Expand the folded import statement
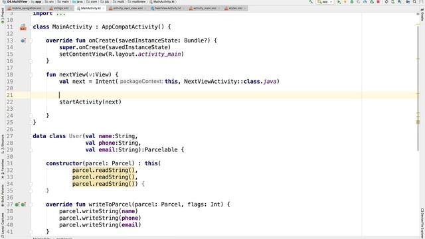The width and height of the screenshot is (425, 239). pos(60,13)
